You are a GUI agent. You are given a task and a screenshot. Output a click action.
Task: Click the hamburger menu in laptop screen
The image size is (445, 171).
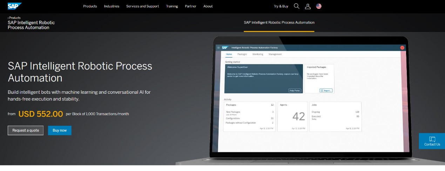[218, 47]
